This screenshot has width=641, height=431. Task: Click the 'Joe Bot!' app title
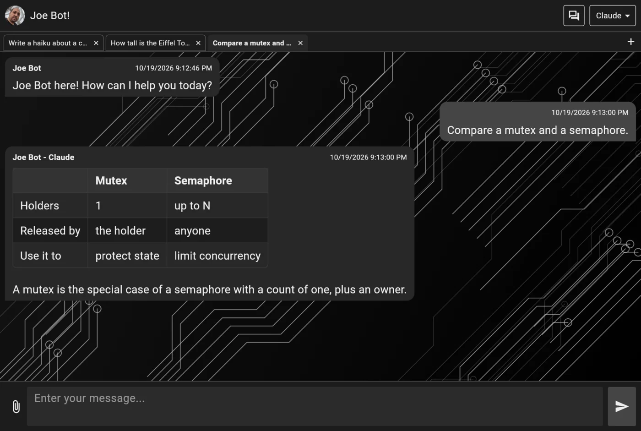coord(50,16)
